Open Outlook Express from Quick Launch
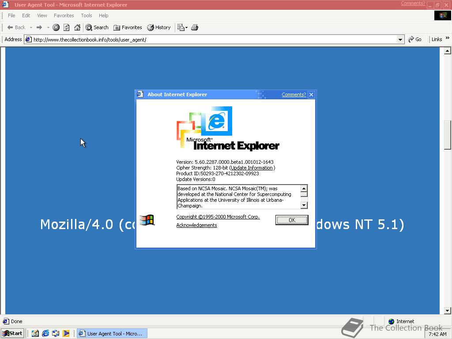 [56, 334]
